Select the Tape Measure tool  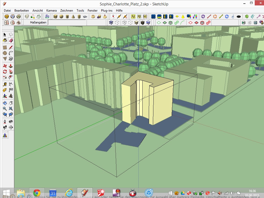(5, 84)
